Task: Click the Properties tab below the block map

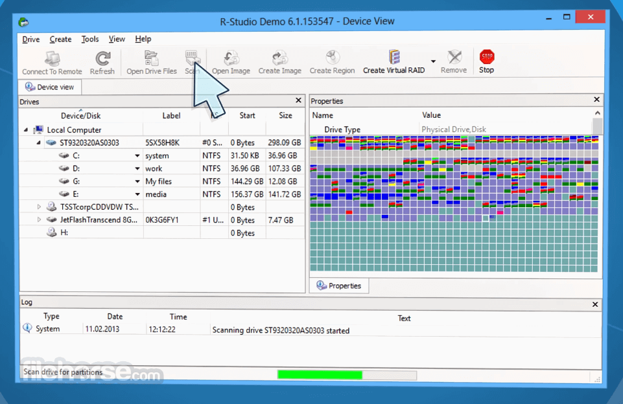Action: pyautogui.click(x=338, y=285)
